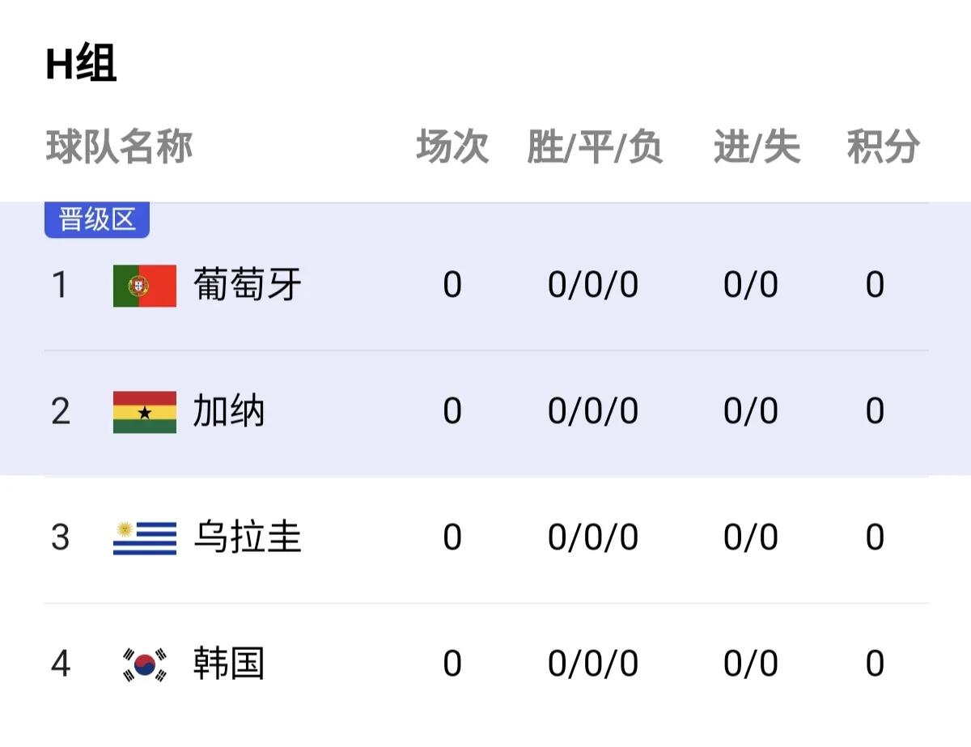Click rank number 1 beside Portugal
This screenshot has width=971, height=747.
coord(61,286)
